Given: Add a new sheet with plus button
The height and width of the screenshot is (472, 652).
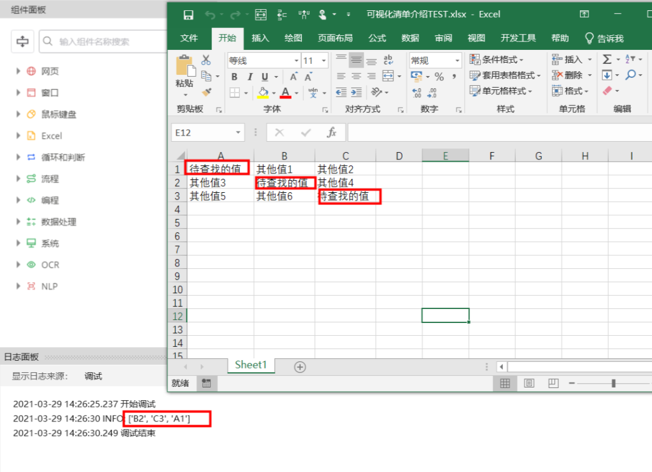Looking at the screenshot, I should [x=300, y=367].
